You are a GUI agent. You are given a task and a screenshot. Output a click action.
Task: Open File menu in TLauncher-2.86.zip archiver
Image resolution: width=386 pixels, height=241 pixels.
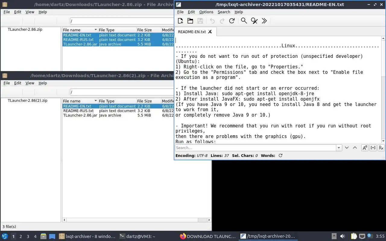7,12
